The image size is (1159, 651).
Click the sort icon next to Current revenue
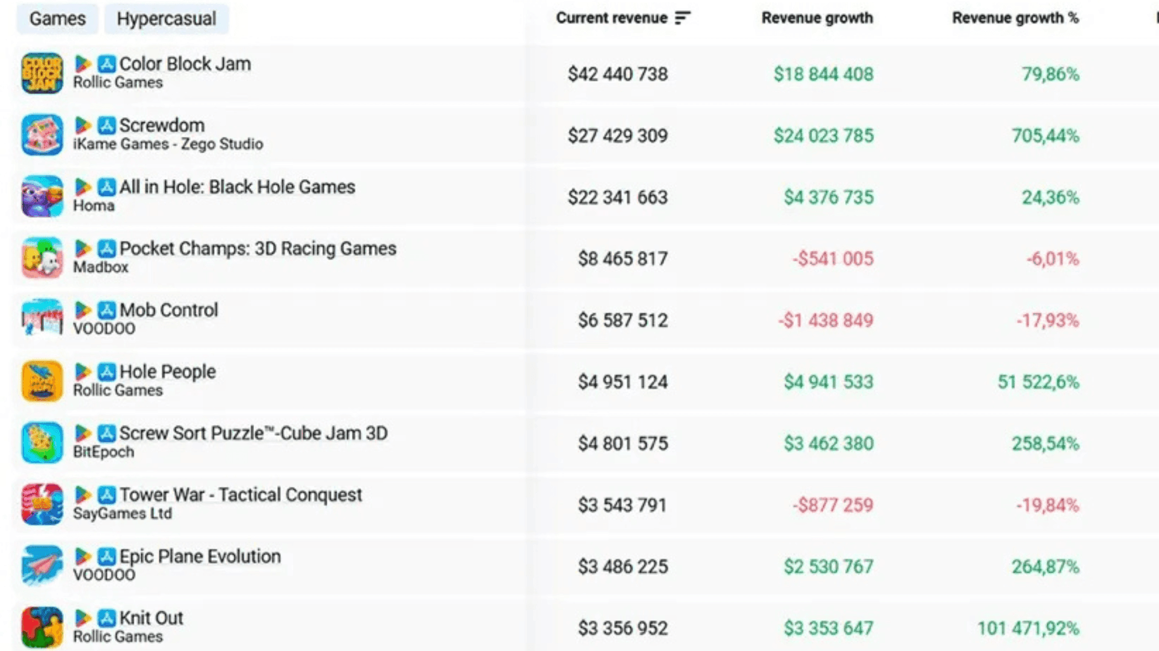click(x=683, y=18)
